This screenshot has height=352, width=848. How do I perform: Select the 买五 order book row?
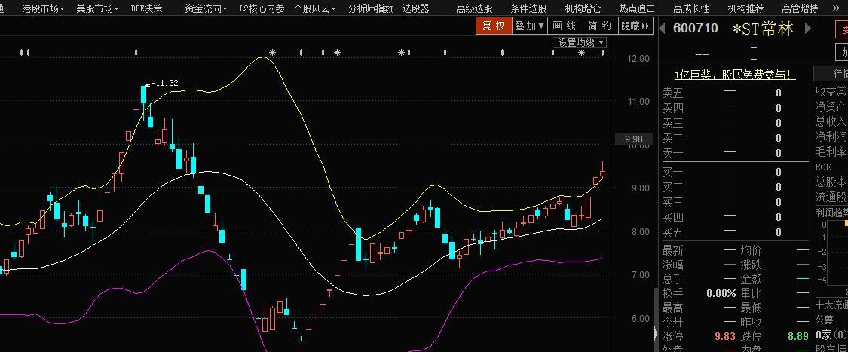click(734, 232)
